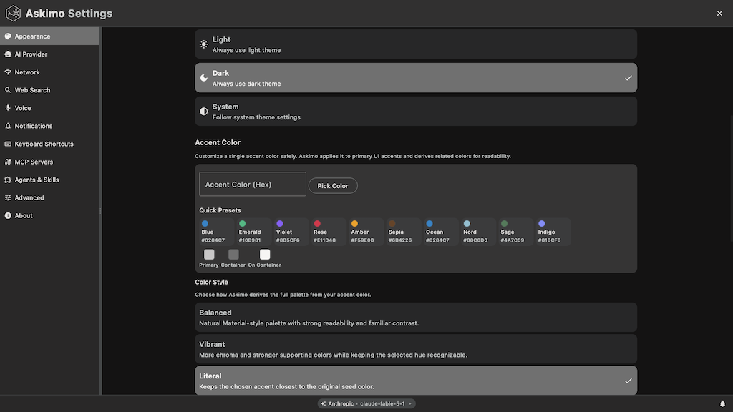
Task: Click the Voice microphone icon
Action: 8,108
